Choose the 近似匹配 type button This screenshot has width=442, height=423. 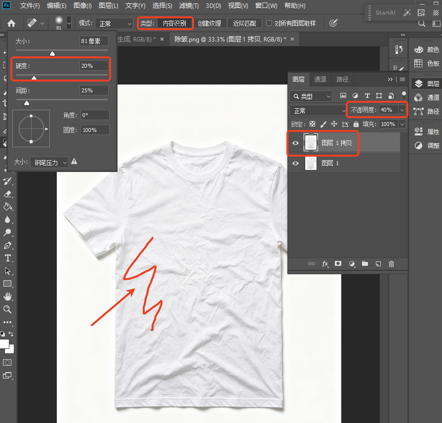tap(244, 23)
